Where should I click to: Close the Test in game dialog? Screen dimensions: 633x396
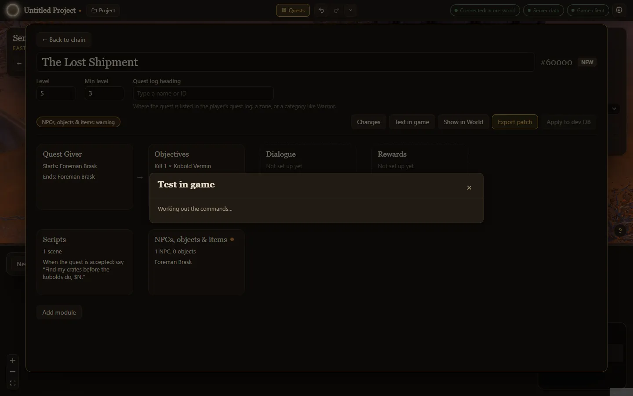469,187
